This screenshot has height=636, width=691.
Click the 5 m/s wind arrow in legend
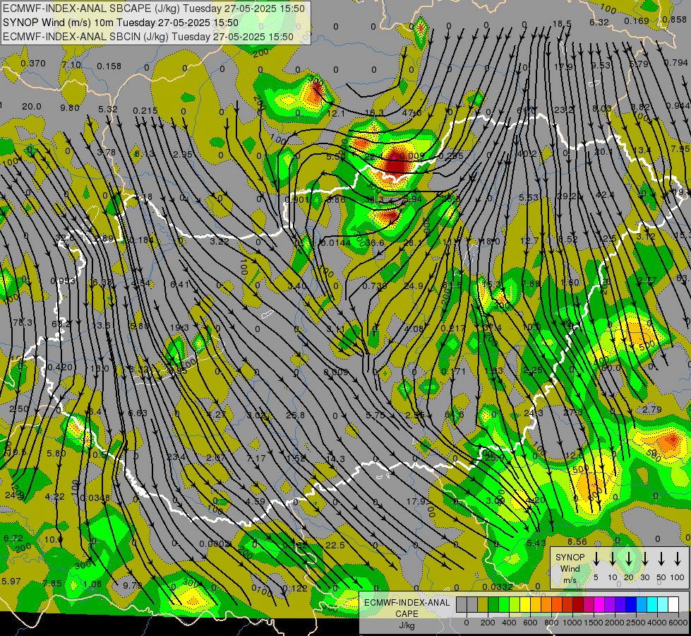(x=596, y=559)
